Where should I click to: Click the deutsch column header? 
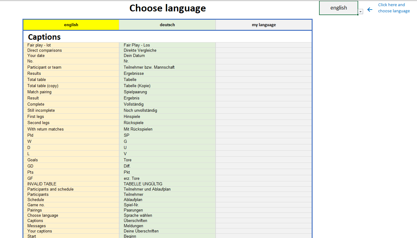(167, 25)
